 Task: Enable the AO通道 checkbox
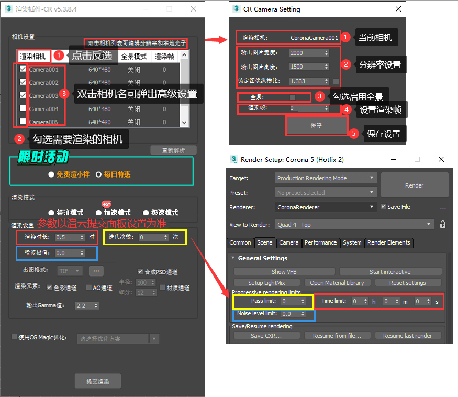tap(89, 288)
